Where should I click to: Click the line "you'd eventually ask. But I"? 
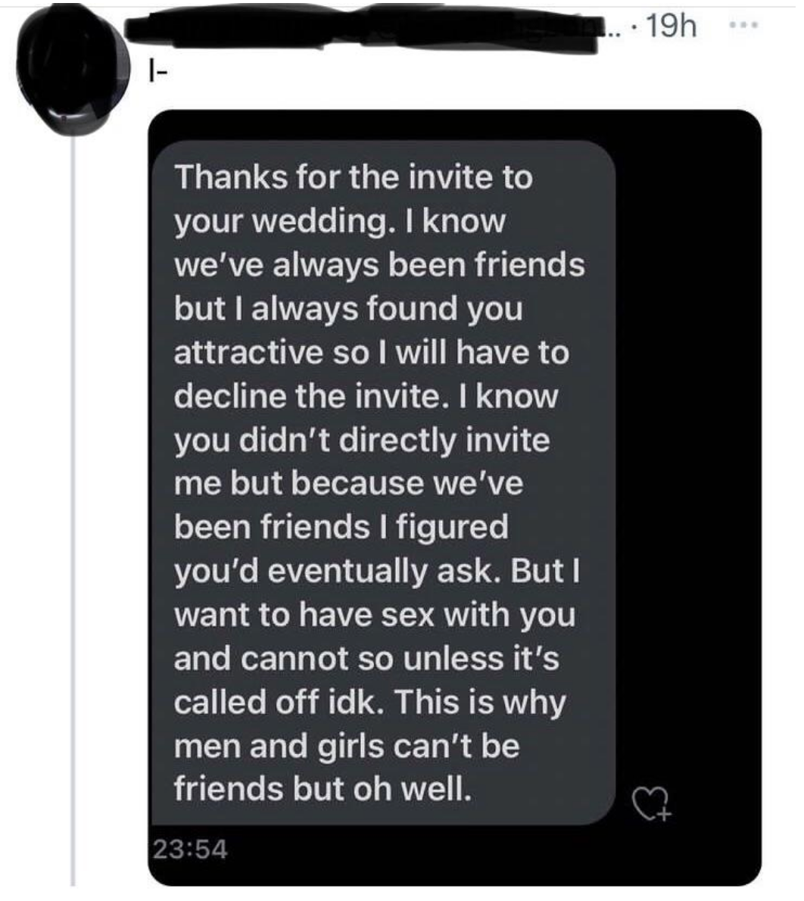click(x=374, y=572)
